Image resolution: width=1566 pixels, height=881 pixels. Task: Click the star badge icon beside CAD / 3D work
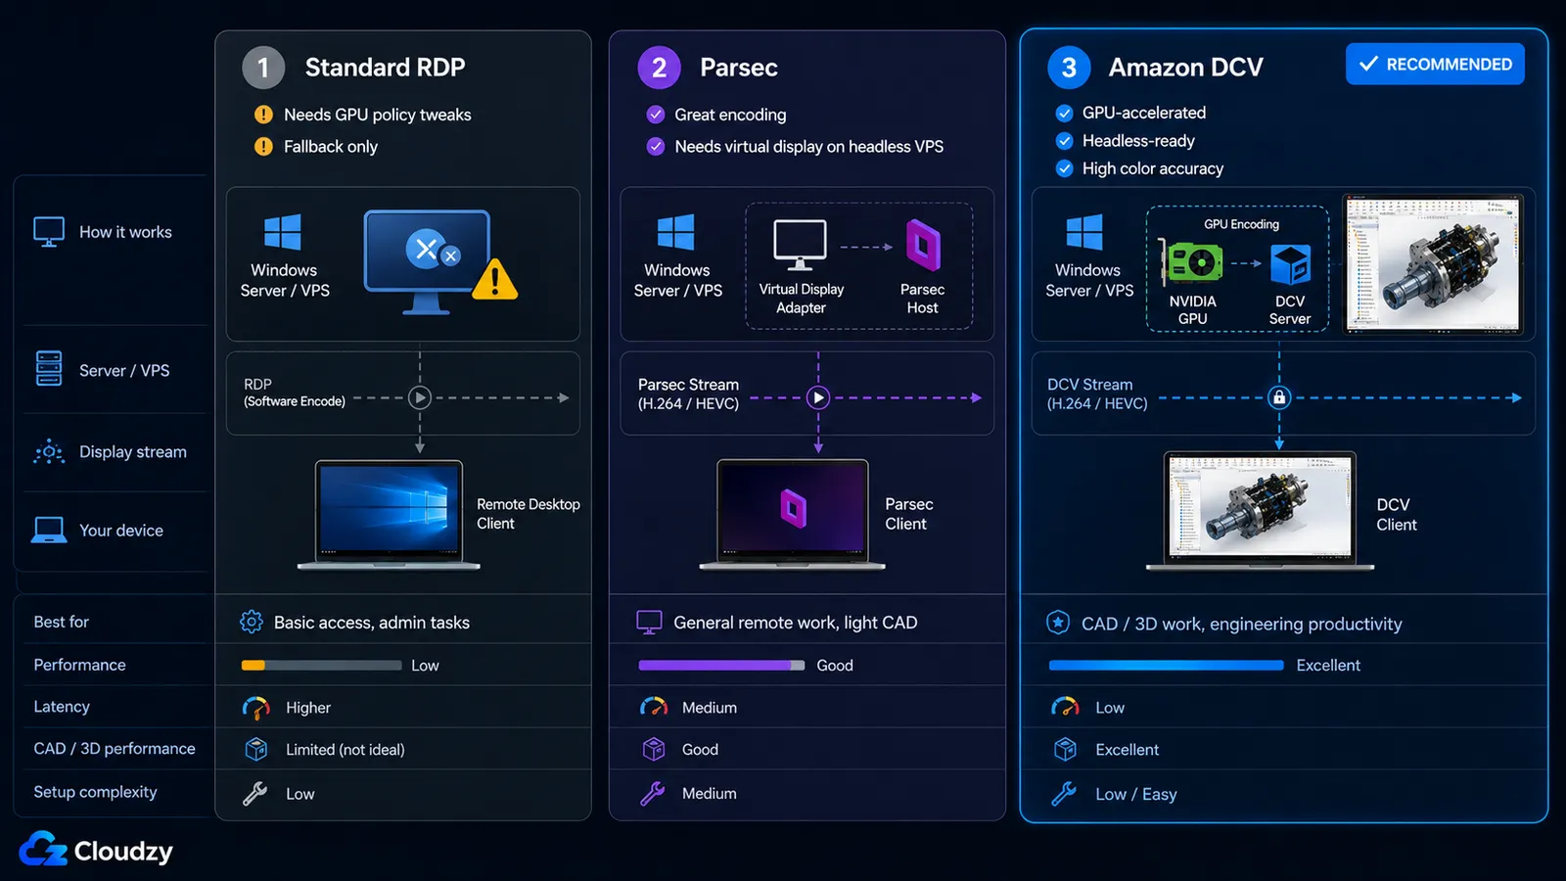[1058, 623]
